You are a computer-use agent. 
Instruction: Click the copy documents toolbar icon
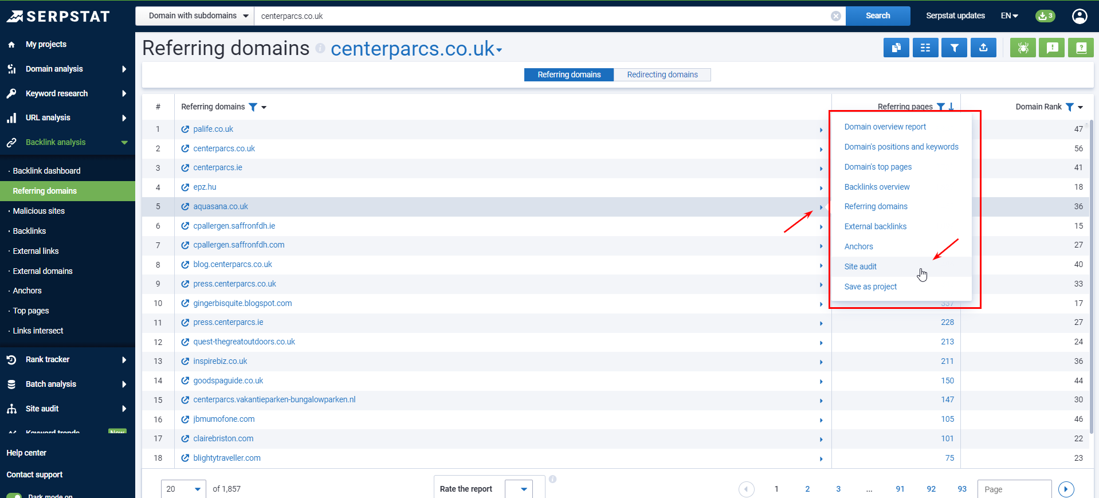pyautogui.click(x=896, y=48)
